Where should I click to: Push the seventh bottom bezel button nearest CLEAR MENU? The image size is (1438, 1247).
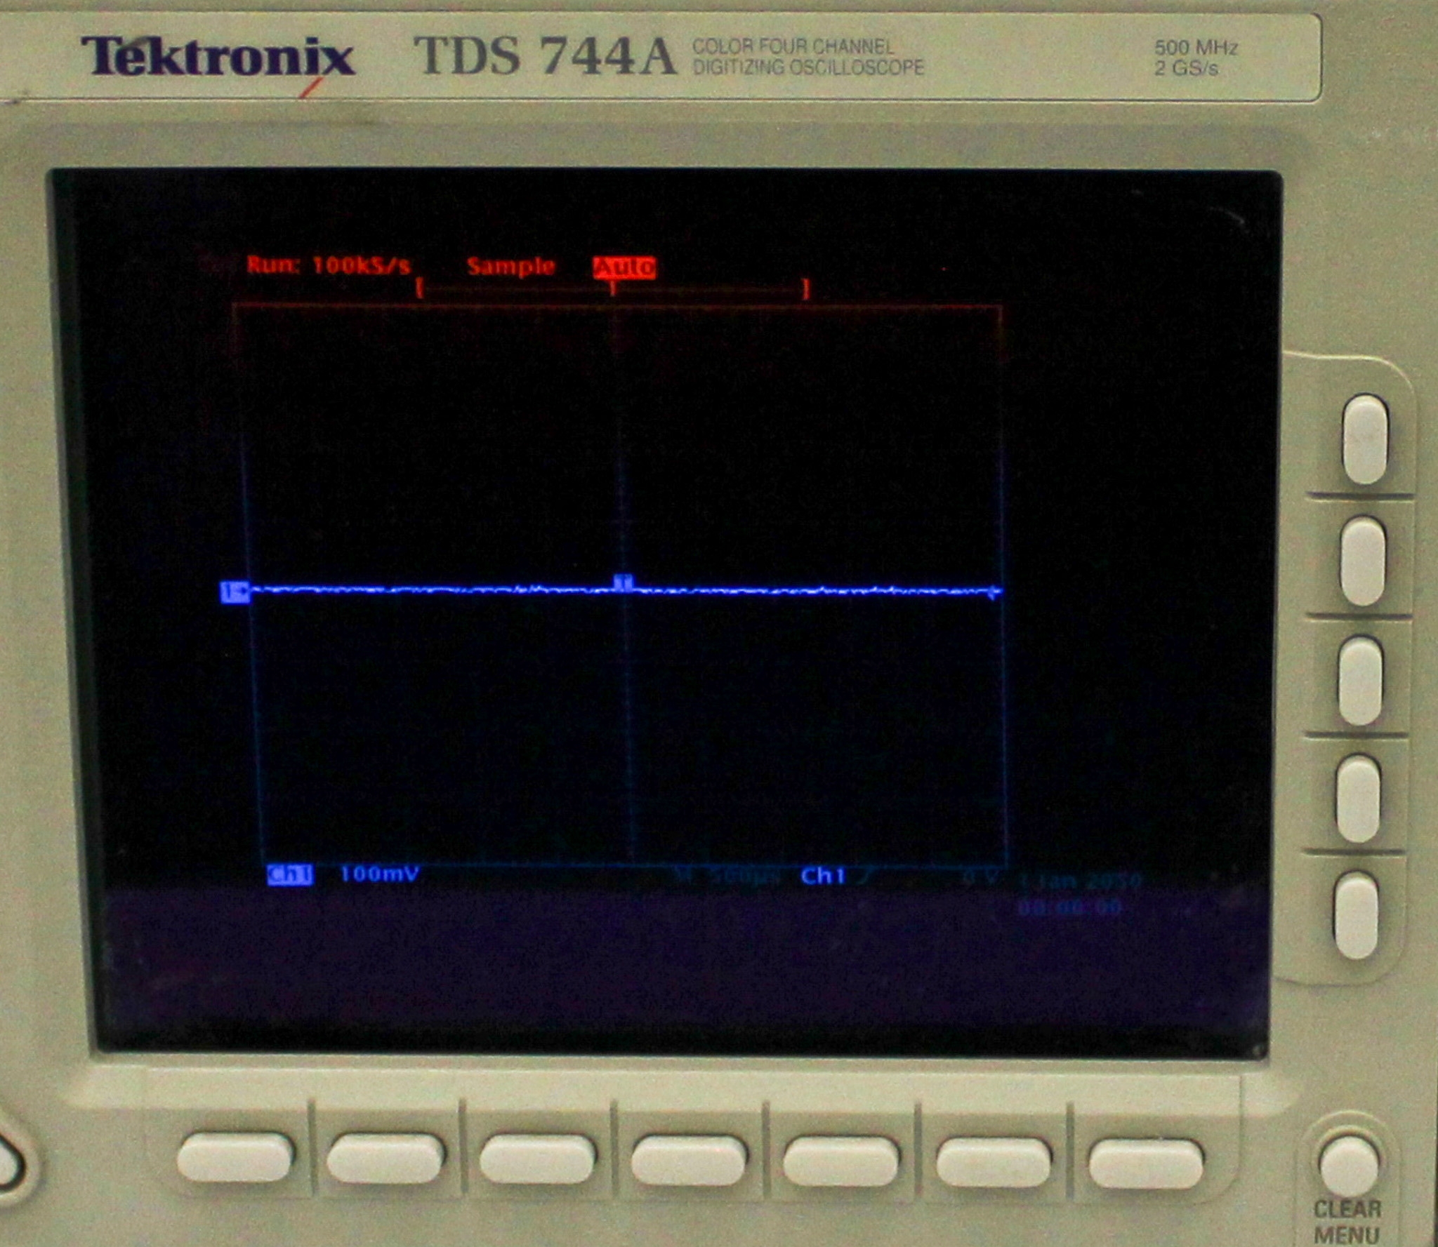click(1146, 1164)
